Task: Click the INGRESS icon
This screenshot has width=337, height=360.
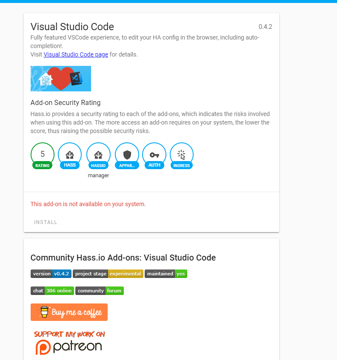Action: (181, 154)
